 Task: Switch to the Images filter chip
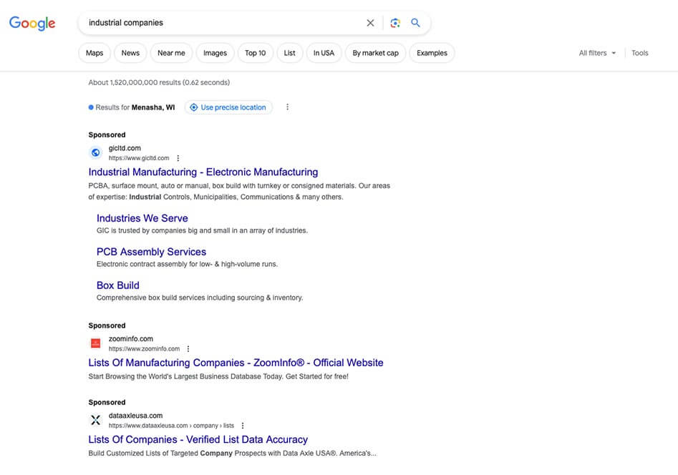pyautogui.click(x=215, y=53)
